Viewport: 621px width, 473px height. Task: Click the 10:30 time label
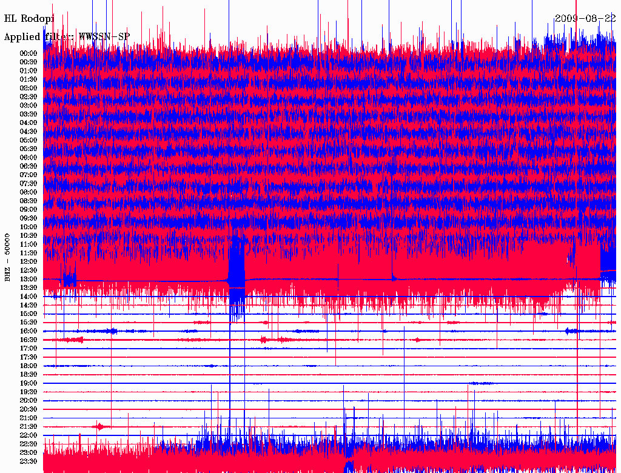point(28,235)
